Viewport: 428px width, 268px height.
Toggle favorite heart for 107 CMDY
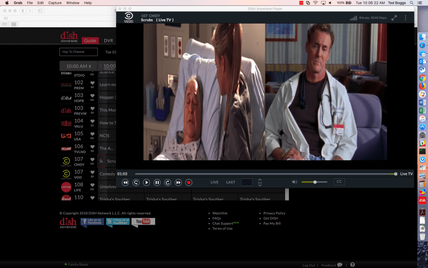(x=92, y=159)
